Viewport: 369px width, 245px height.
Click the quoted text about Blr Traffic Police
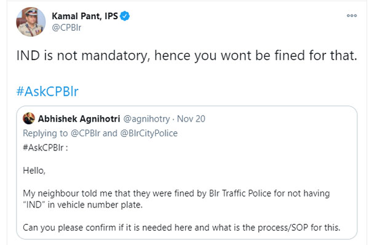(177, 193)
